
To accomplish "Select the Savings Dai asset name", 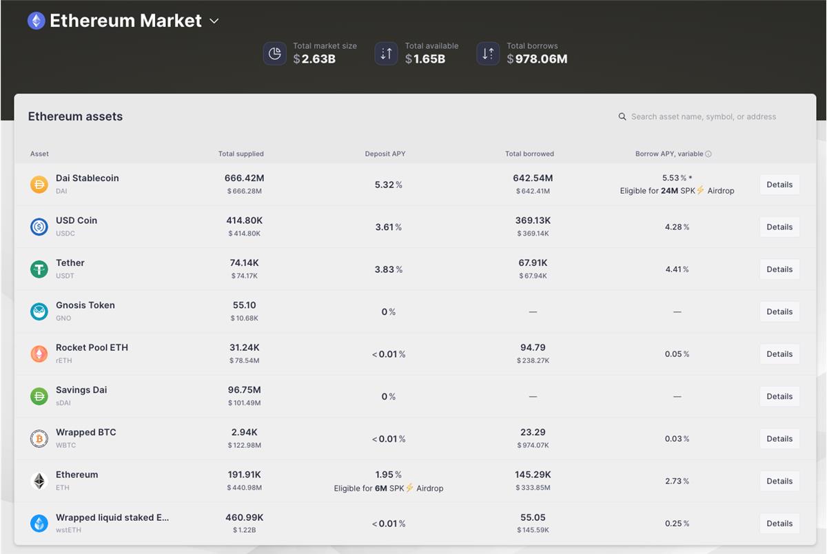I will (81, 390).
